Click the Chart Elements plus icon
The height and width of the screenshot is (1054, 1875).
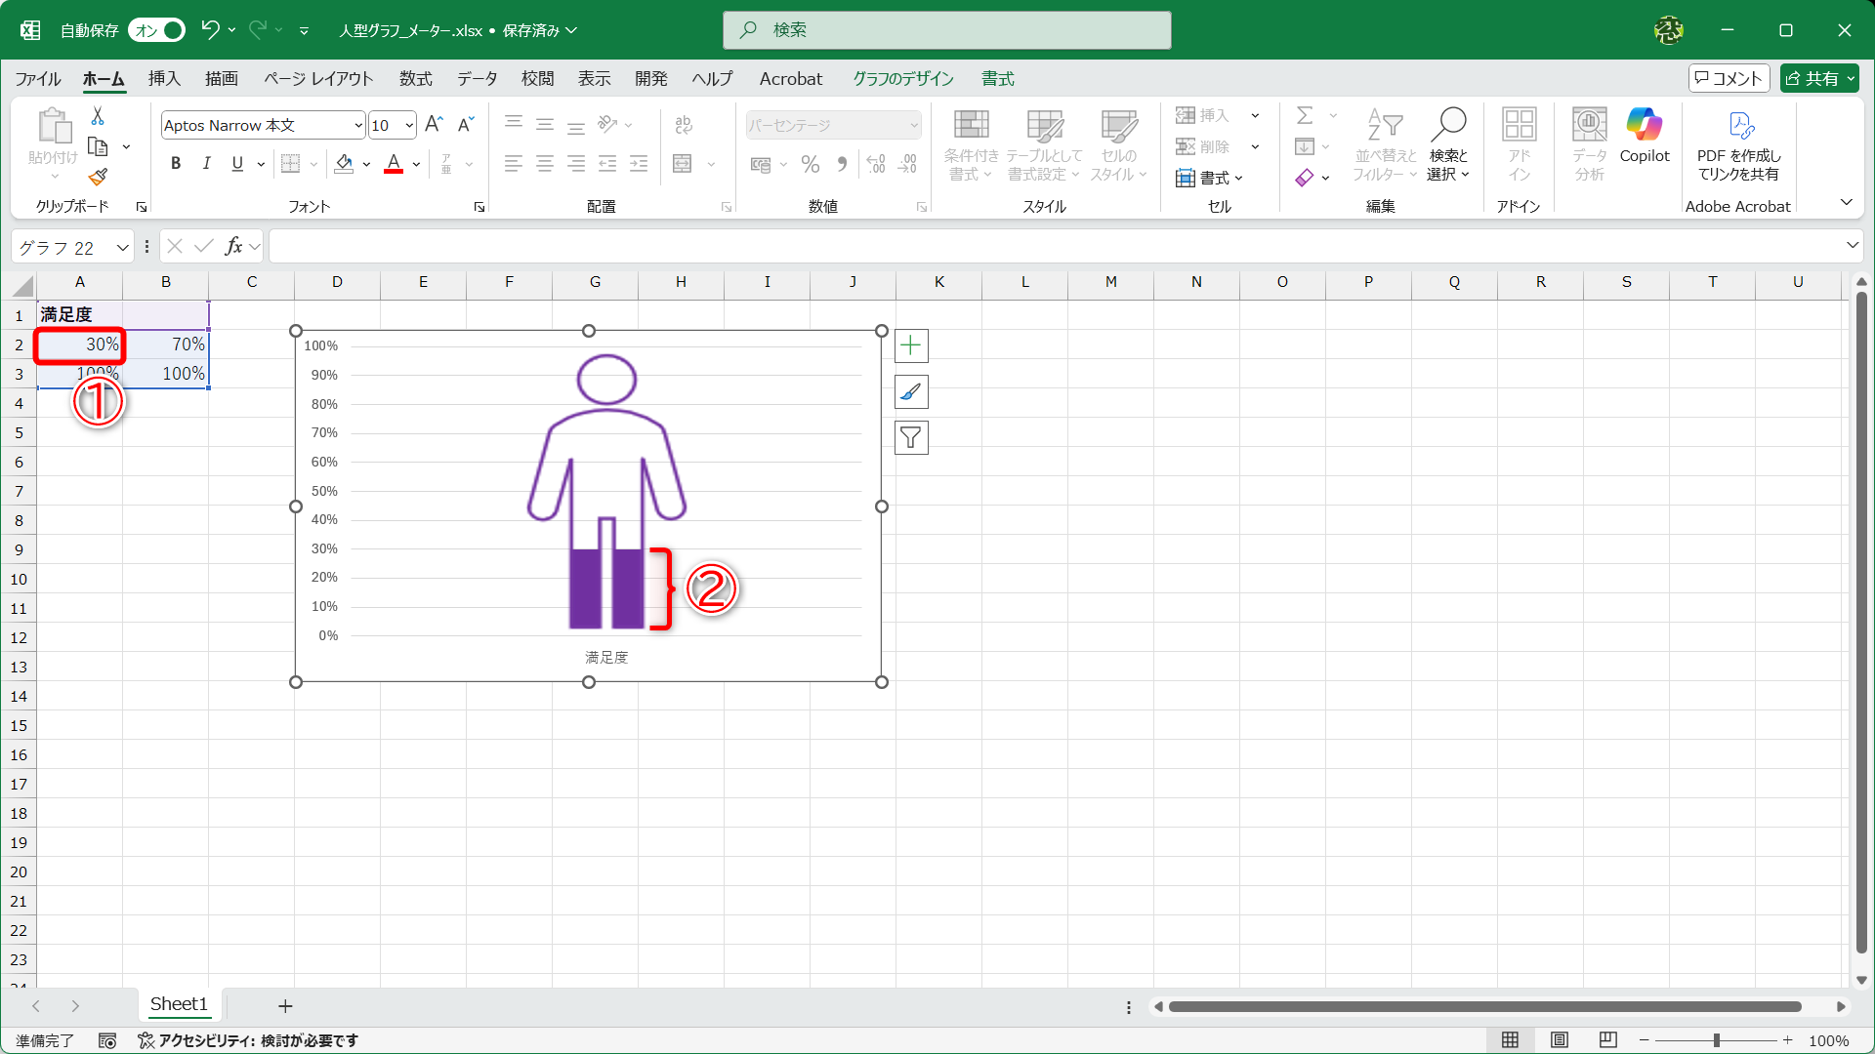910,345
